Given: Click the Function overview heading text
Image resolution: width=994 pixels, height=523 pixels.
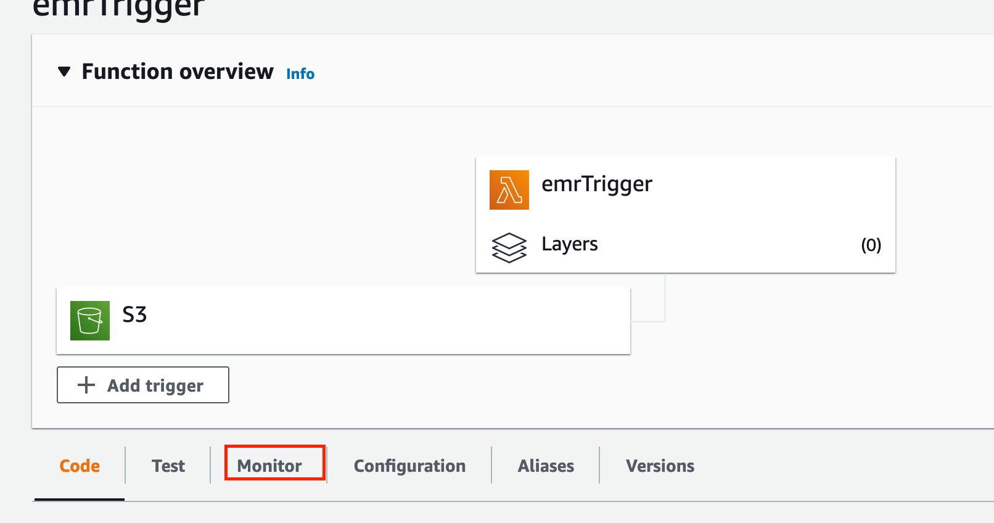Looking at the screenshot, I should pos(178,72).
